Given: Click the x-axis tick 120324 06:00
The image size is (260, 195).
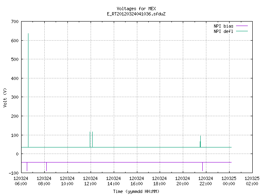Looking at the screenshot, I should coord(21,181).
